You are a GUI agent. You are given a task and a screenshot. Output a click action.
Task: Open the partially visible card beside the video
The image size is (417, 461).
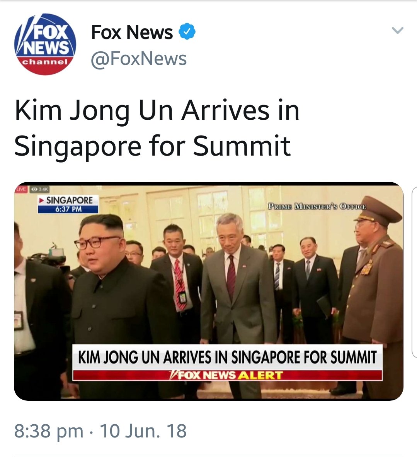pos(414,272)
